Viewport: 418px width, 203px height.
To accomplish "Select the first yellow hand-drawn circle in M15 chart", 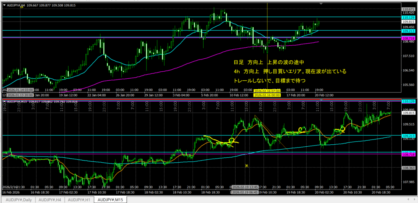I will coord(233,140).
